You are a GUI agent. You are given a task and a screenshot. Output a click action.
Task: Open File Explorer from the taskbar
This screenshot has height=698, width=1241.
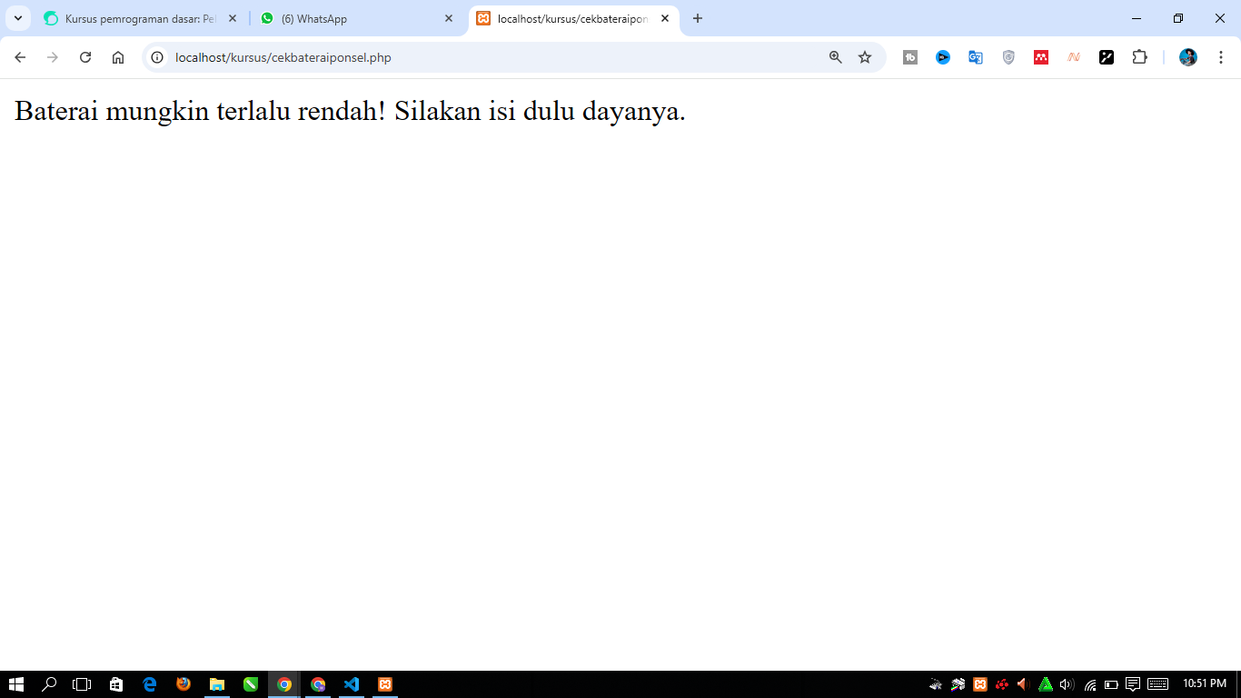217,684
